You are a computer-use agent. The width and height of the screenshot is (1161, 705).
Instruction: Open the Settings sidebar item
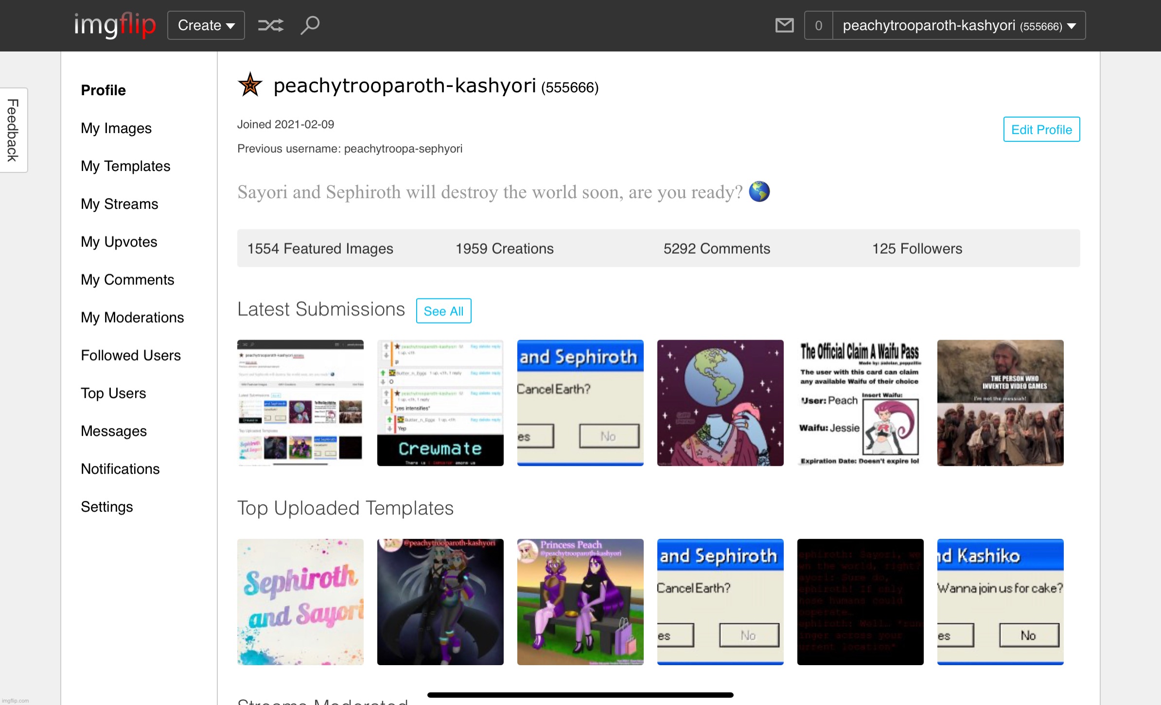(107, 507)
